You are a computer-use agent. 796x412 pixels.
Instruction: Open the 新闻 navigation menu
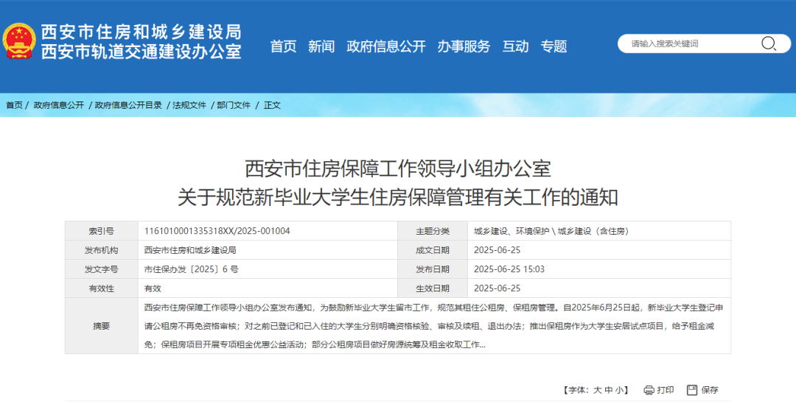coord(321,46)
